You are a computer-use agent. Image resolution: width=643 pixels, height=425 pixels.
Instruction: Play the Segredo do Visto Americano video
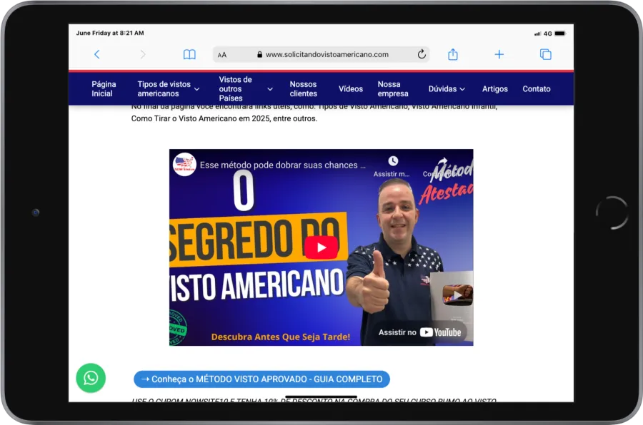(321, 247)
